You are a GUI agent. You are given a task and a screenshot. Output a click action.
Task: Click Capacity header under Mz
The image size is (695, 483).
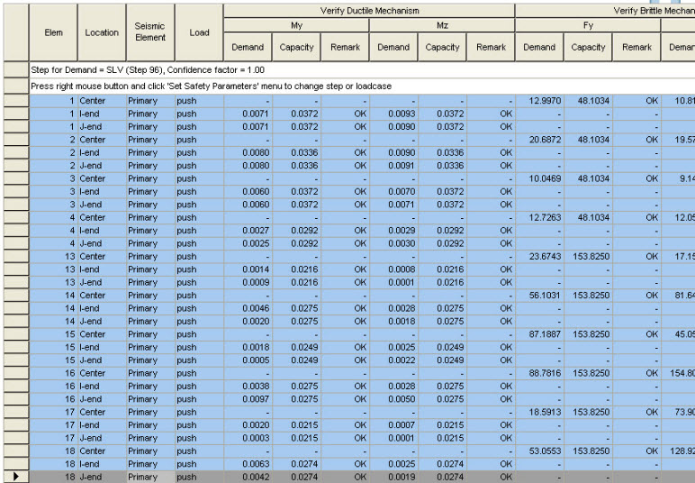pos(442,47)
